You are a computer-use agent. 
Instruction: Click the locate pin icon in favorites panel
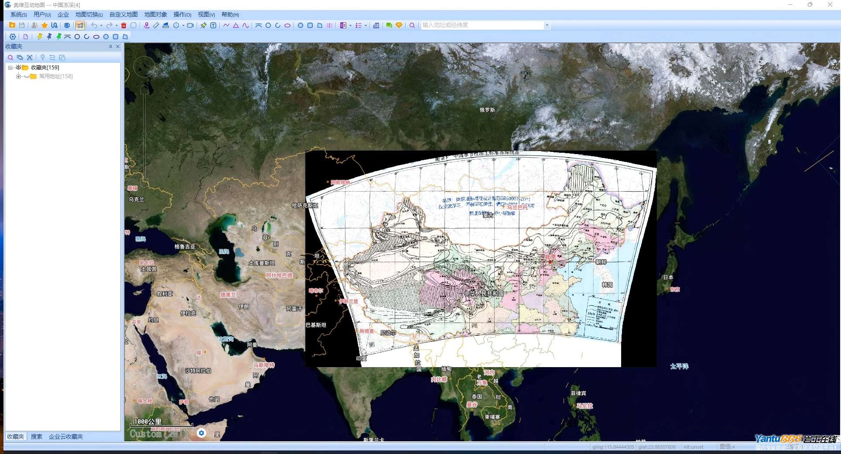coord(42,58)
